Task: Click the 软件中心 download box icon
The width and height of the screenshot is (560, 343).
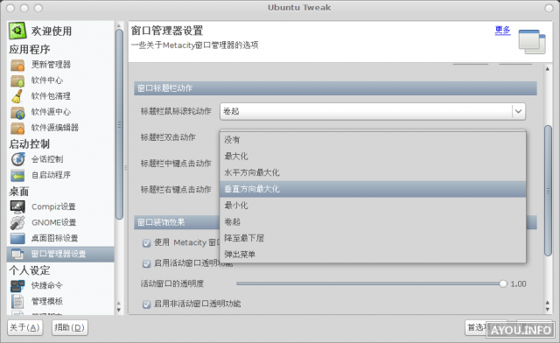Action: click(17, 80)
